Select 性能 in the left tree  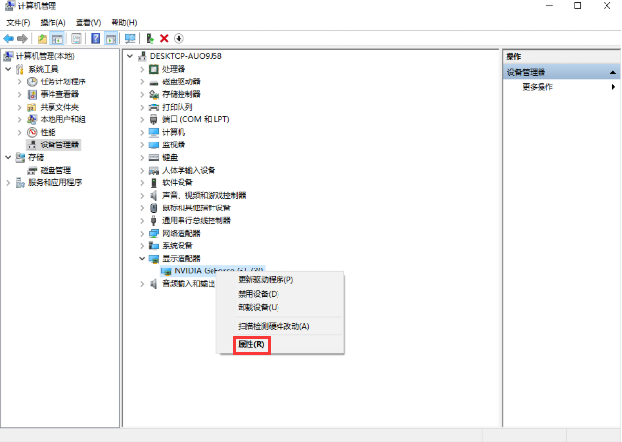(48, 132)
